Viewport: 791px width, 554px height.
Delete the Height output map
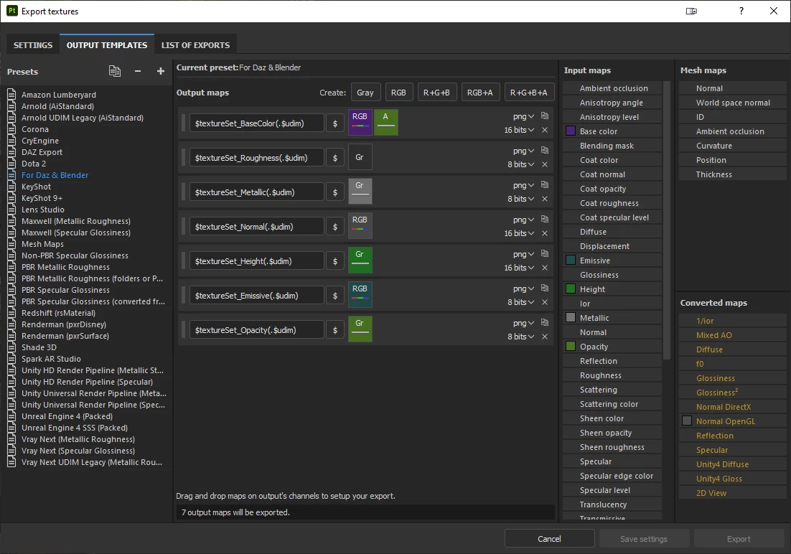pos(545,268)
